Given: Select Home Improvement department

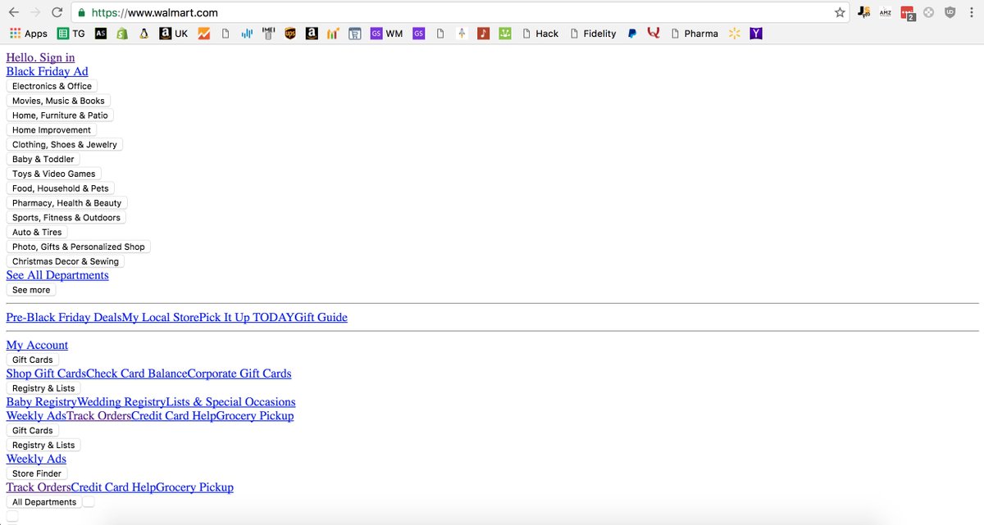Looking at the screenshot, I should pyautogui.click(x=52, y=130).
